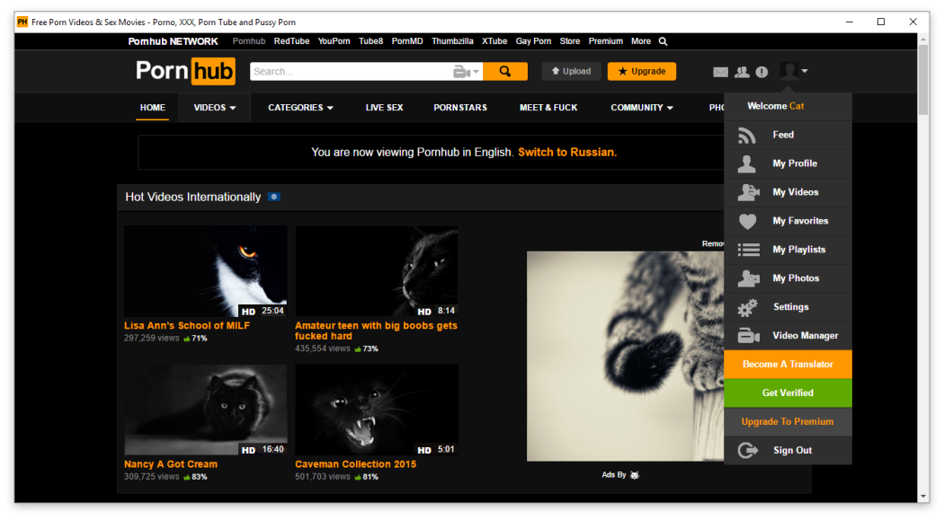Open the More network menu
The height and width of the screenshot is (520, 944).
click(640, 41)
